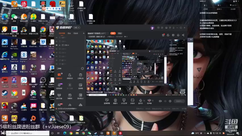242x136 pixels.
Task: Click the padlock icon in stream header
Action: tap(168, 35)
